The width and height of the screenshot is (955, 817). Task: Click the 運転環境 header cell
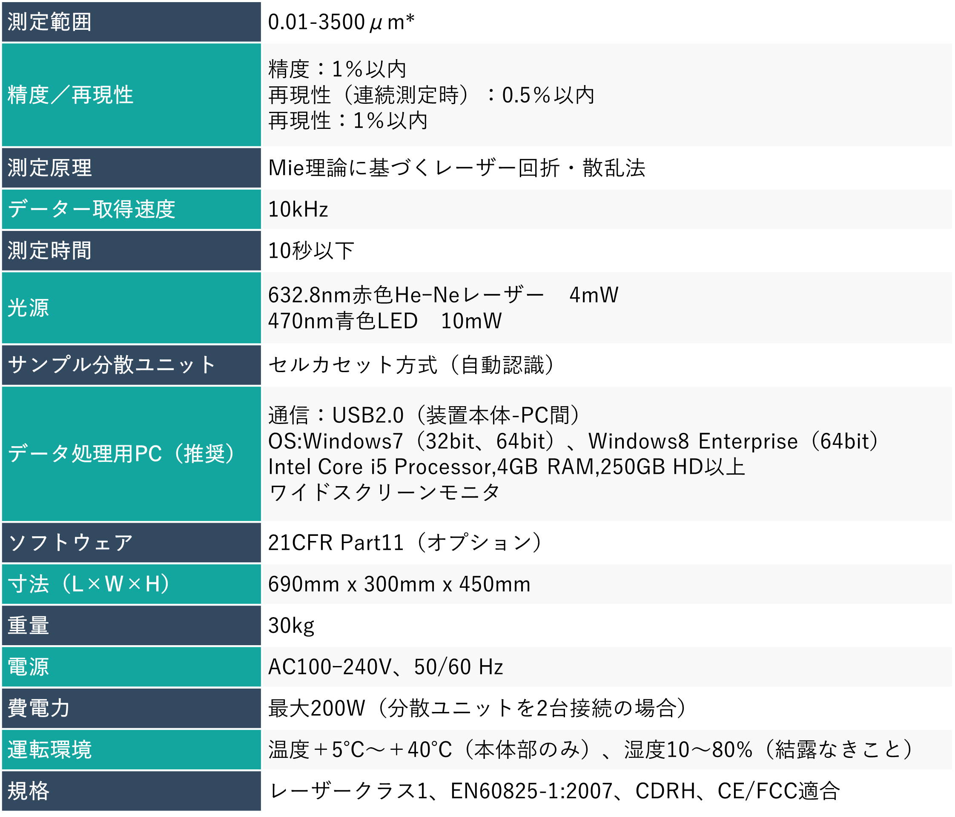click(x=50, y=749)
